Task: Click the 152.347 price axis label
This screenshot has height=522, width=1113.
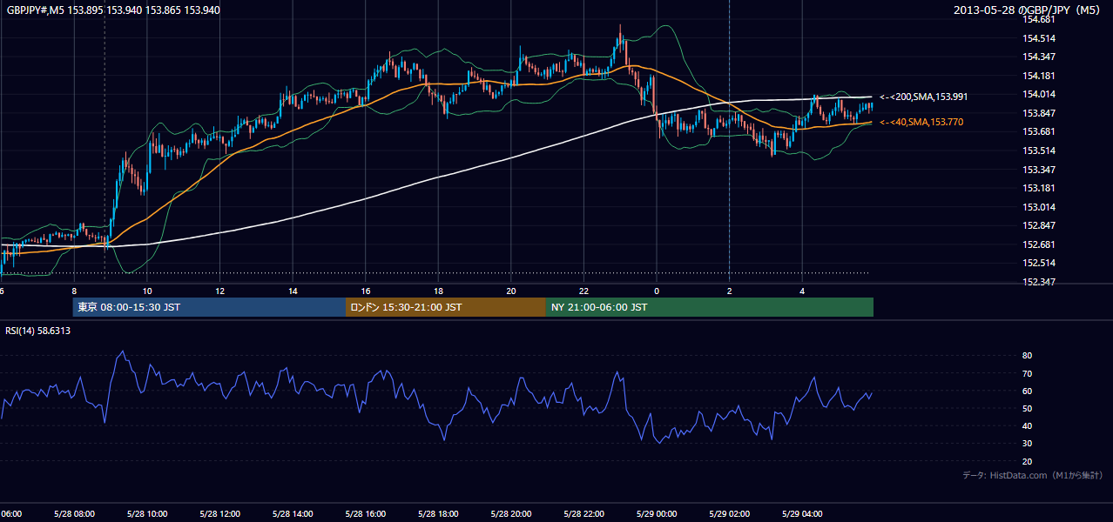Action: pyautogui.click(x=1039, y=282)
